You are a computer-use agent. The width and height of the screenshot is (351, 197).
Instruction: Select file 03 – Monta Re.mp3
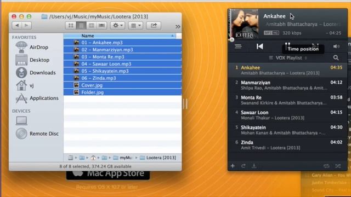(x=122, y=57)
